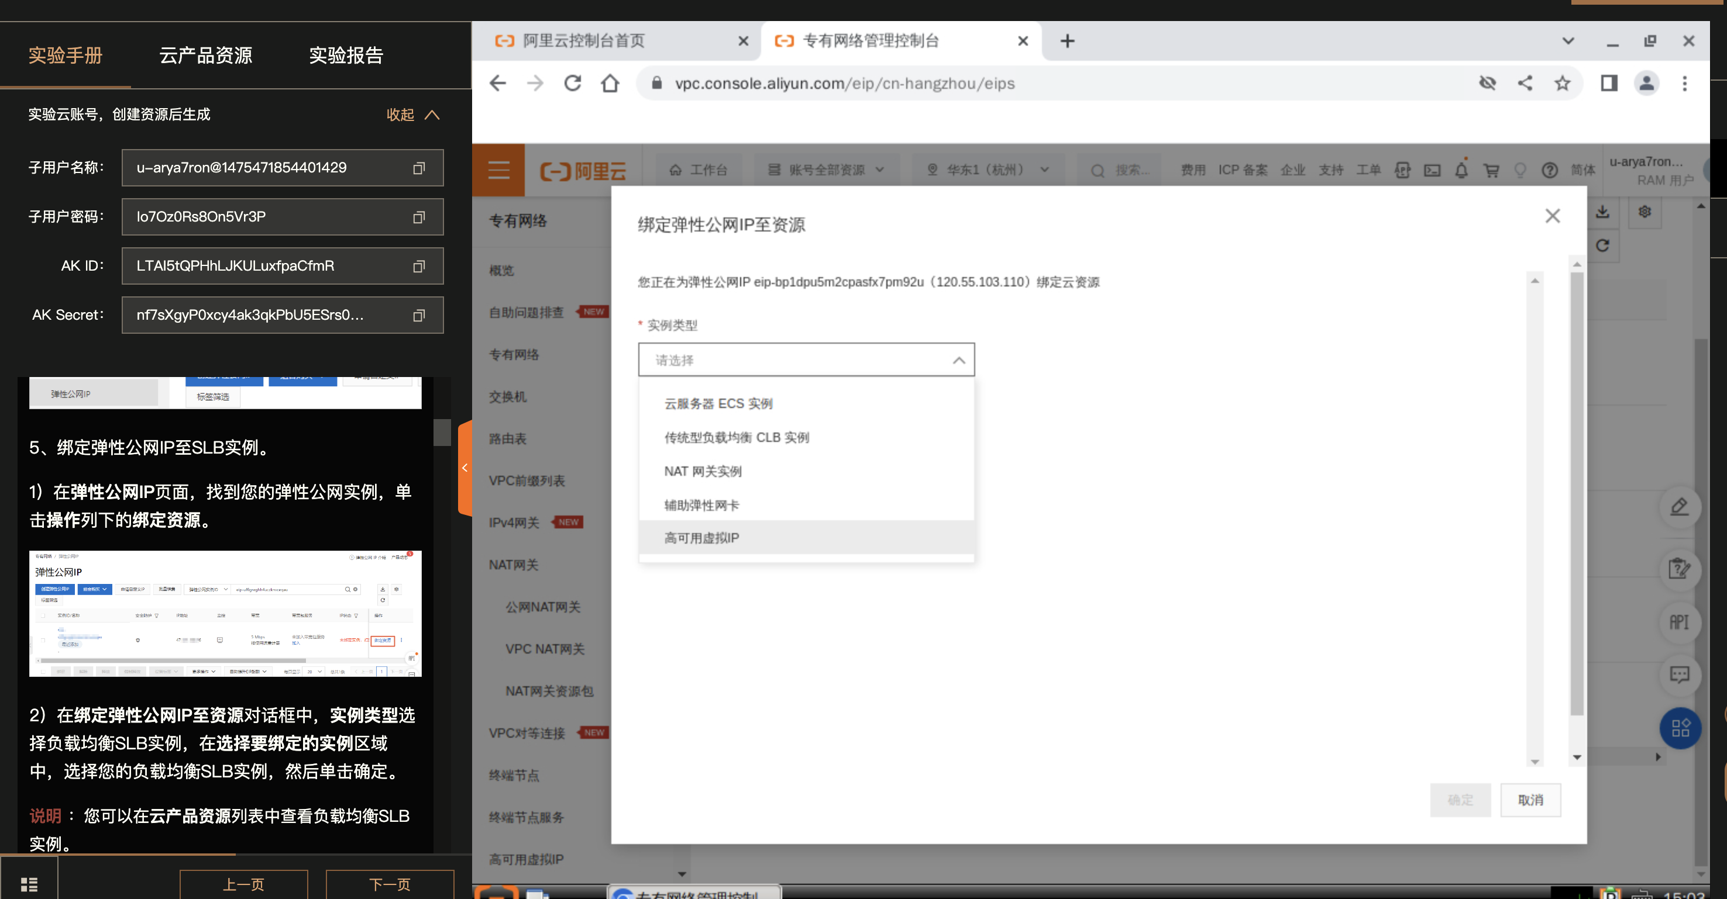Viewport: 1727px width, 899px height.
Task: Open 账号全部资源 dropdown
Action: [x=826, y=170]
